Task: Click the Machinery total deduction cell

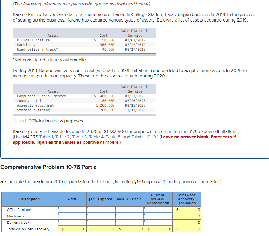Action: click(x=187, y=216)
